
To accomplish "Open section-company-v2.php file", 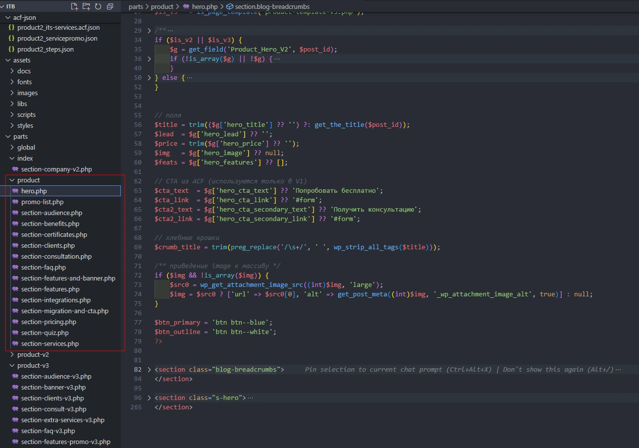I will (x=56, y=169).
